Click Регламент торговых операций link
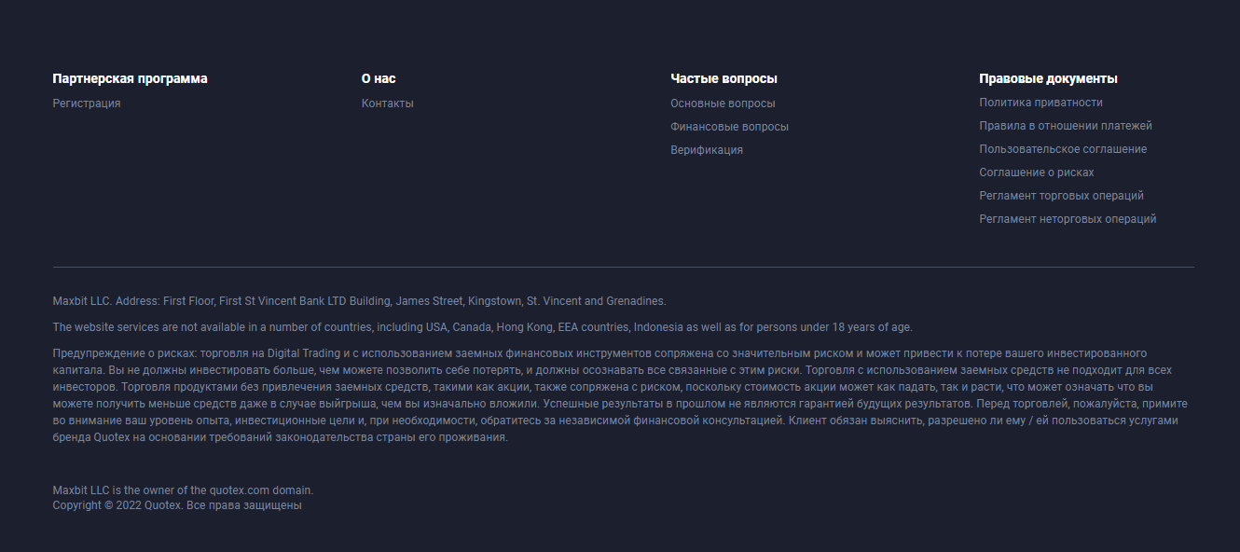The image size is (1240, 552). coord(1061,196)
